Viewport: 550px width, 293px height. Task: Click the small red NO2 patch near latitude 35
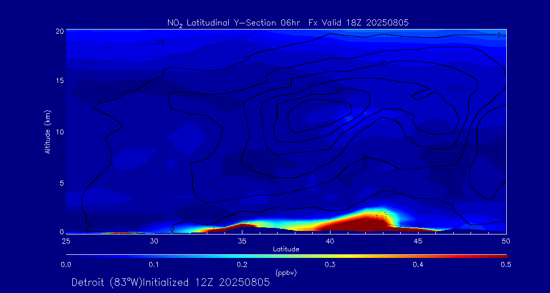coord(243,225)
